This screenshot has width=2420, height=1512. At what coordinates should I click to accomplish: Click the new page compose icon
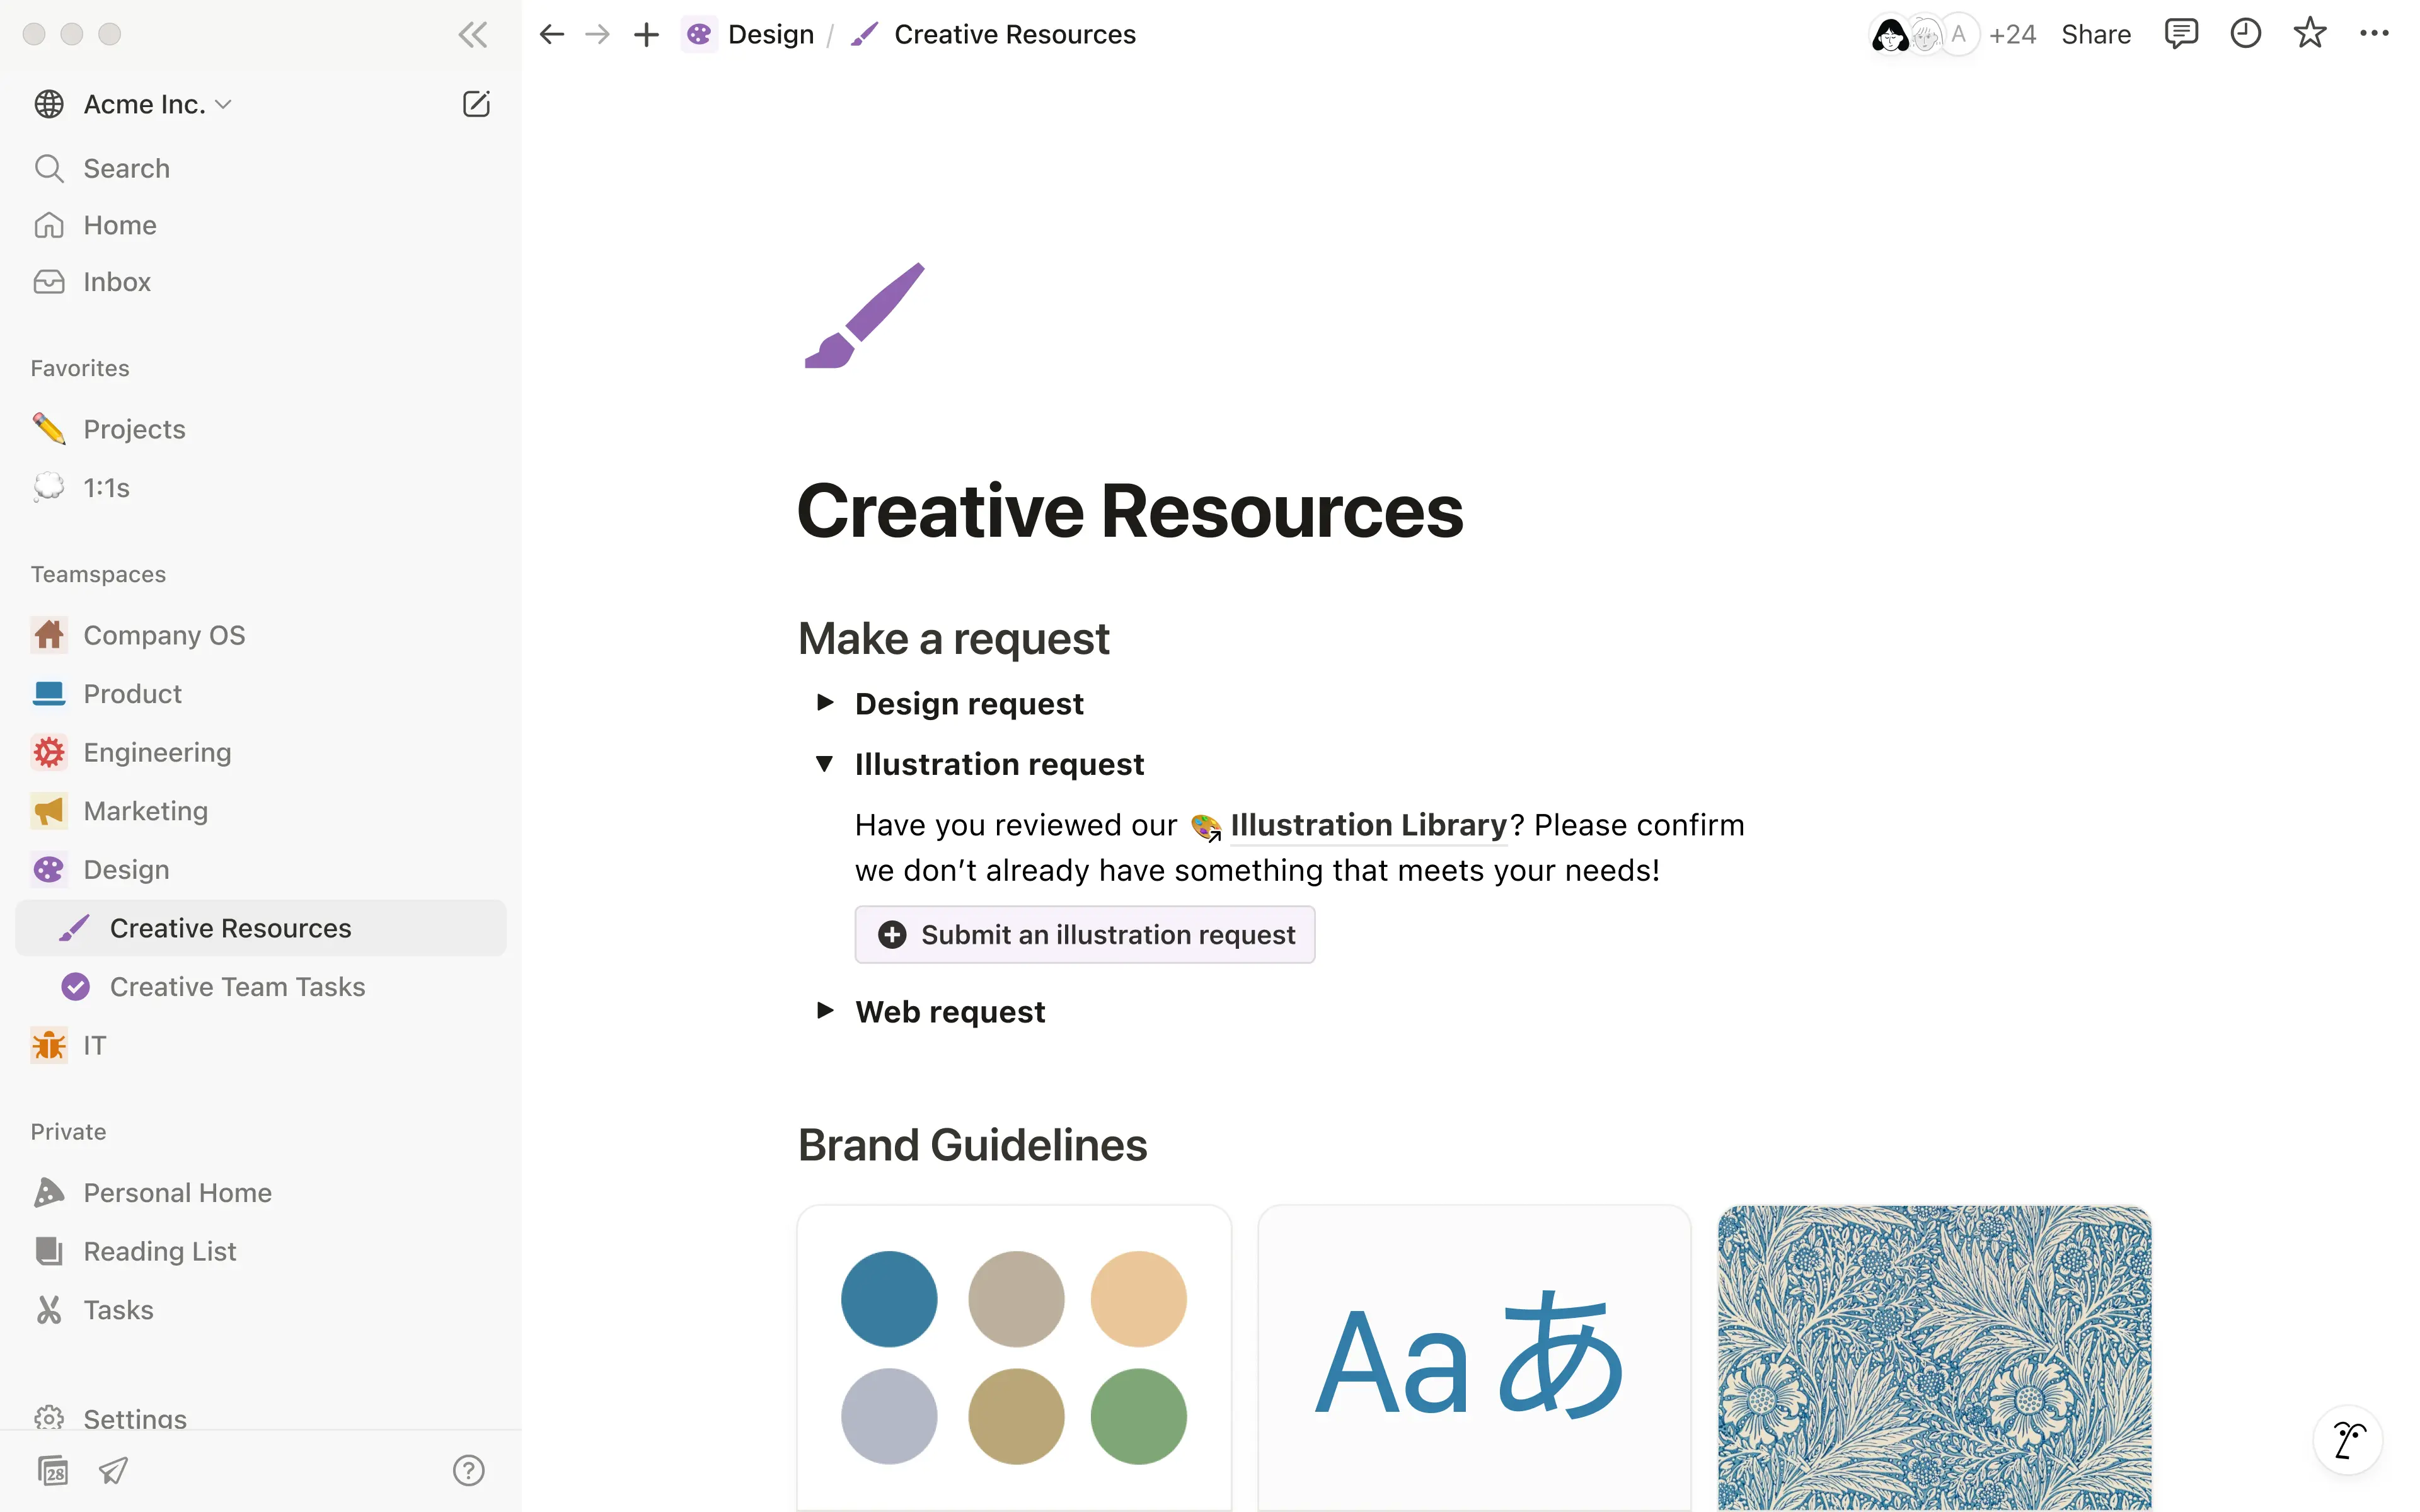click(x=476, y=104)
